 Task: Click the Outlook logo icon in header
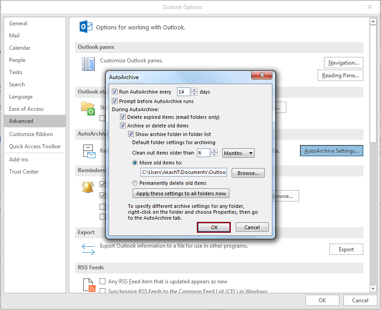pos(86,27)
